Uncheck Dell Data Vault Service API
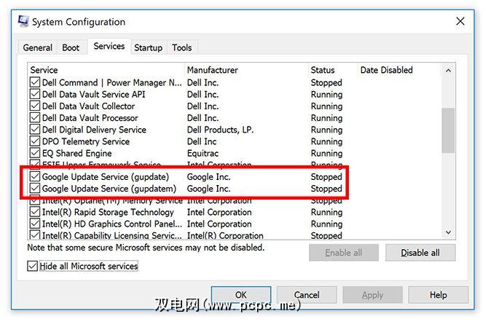488x322 pixels. coord(35,95)
